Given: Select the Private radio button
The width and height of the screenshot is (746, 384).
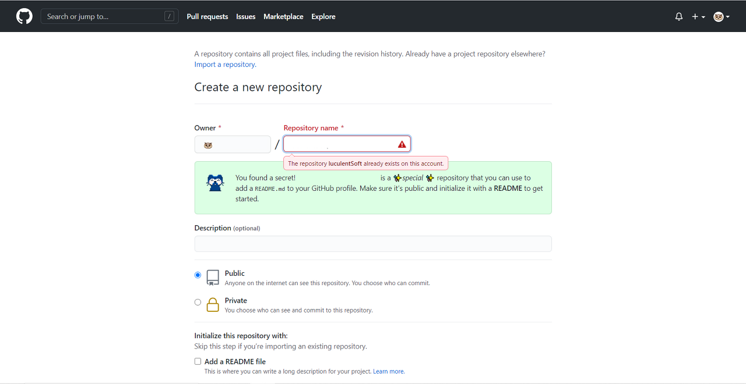Looking at the screenshot, I should click(198, 302).
